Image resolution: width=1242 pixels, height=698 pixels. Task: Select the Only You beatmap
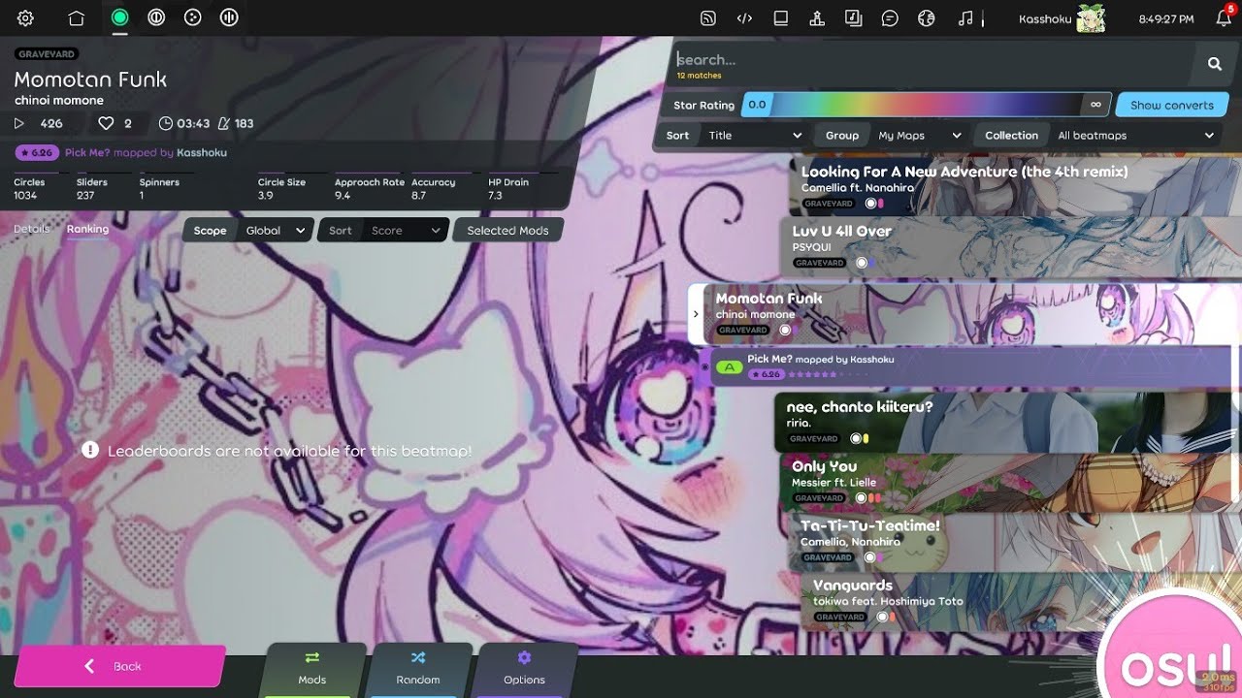pos(1012,482)
